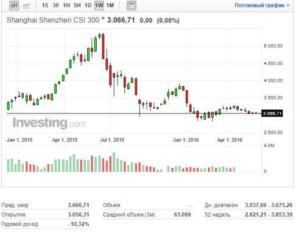Open the chart layout window icon
Screen dimensions: 296x235
coord(132,5)
